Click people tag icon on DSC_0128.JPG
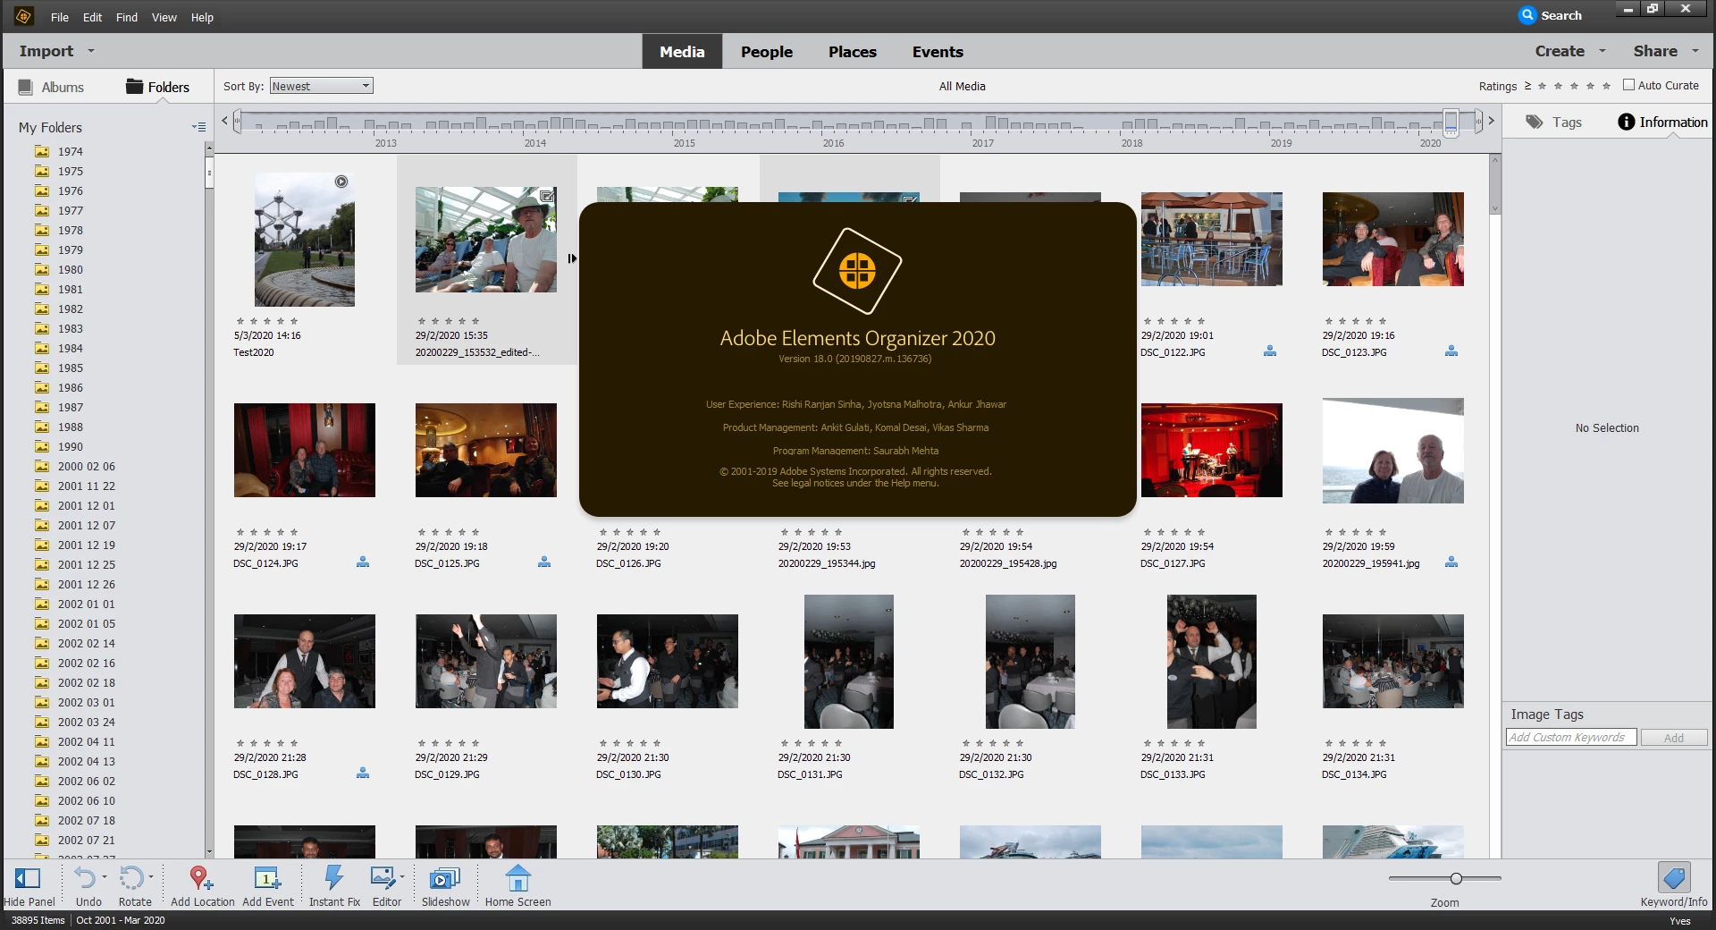This screenshot has height=930, width=1716. 363,774
